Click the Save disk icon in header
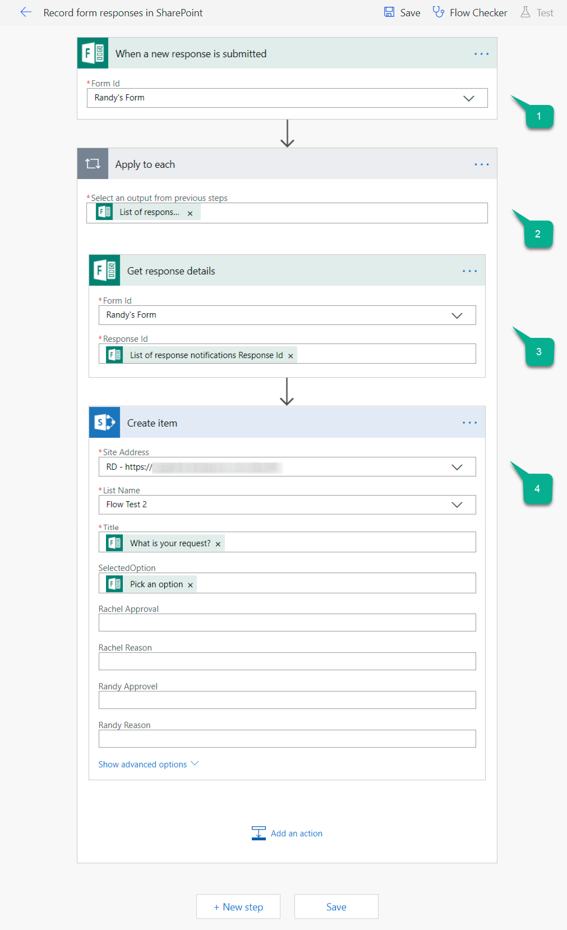The width and height of the screenshot is (567, 930). pos(389,12)
